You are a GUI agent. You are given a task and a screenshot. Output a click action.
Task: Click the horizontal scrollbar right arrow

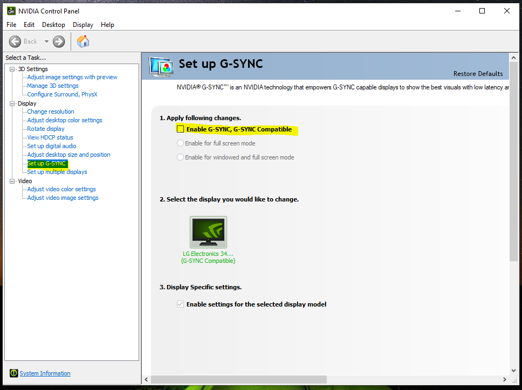[x=505, y=379]
